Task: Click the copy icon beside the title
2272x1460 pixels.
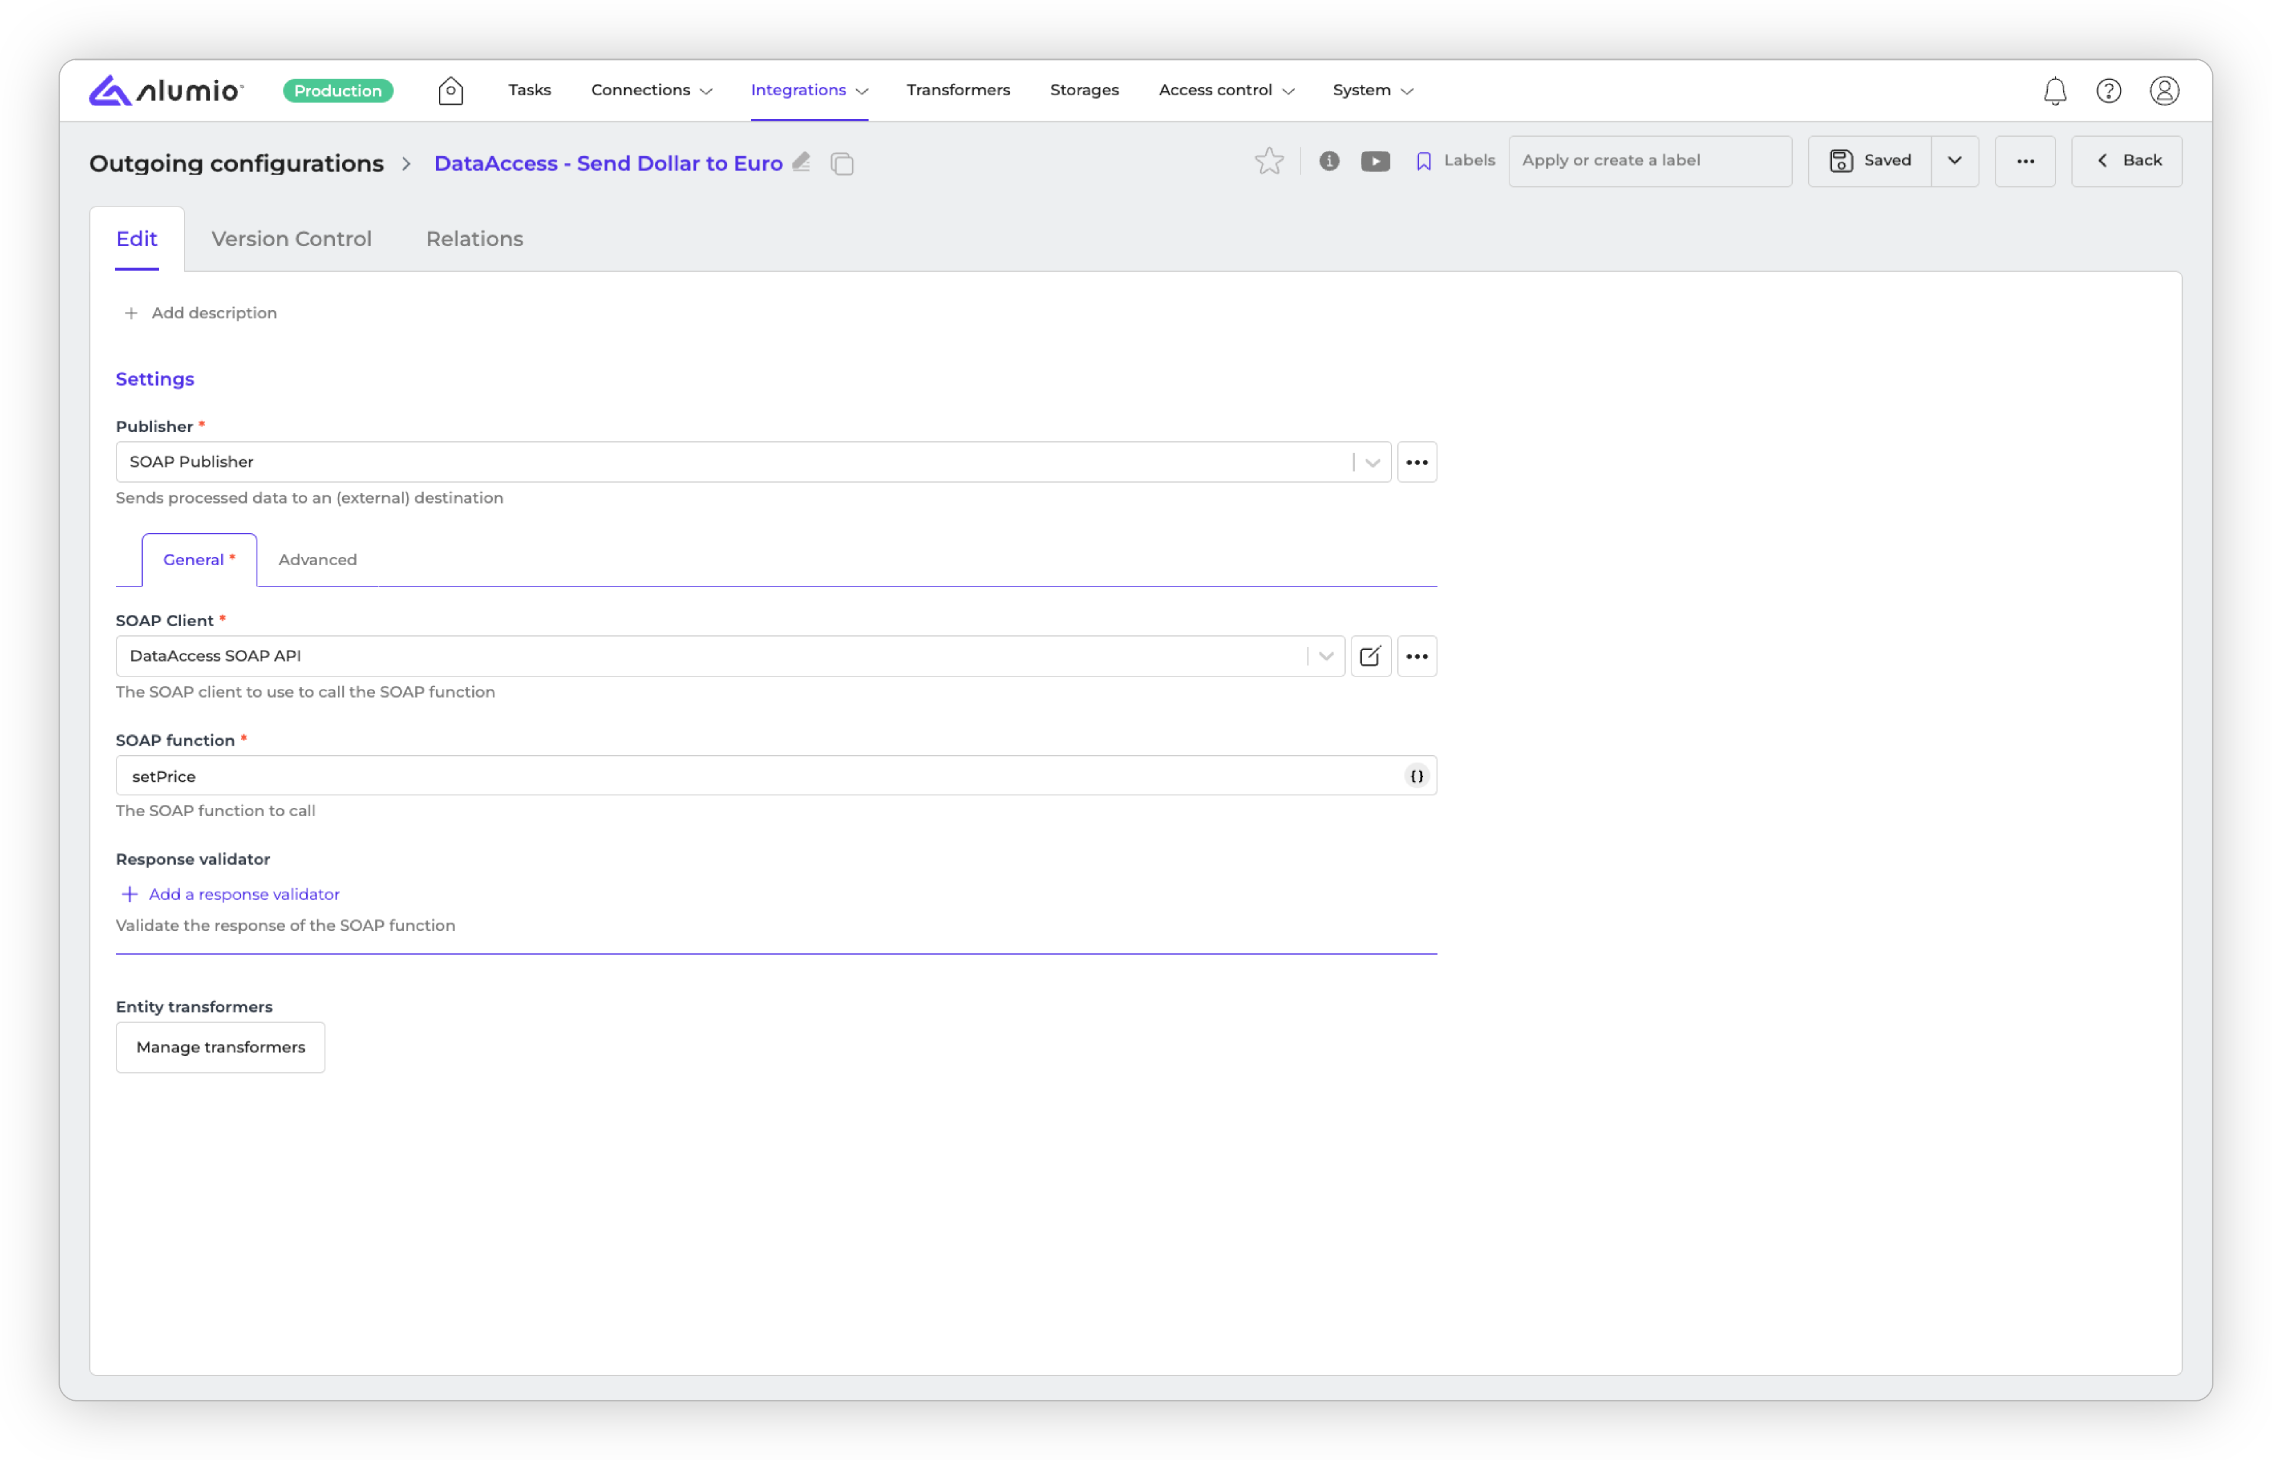Action: (842, 164)
